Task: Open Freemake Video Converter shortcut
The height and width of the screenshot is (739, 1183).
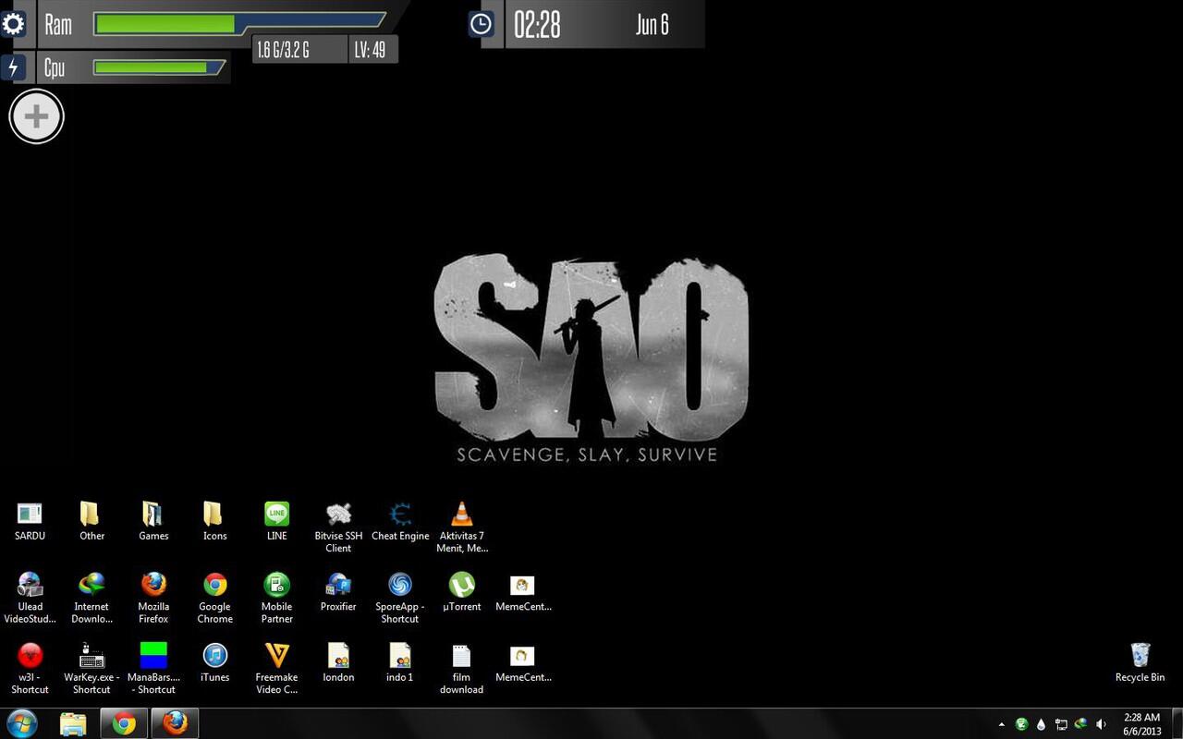Action: point(276,669)
